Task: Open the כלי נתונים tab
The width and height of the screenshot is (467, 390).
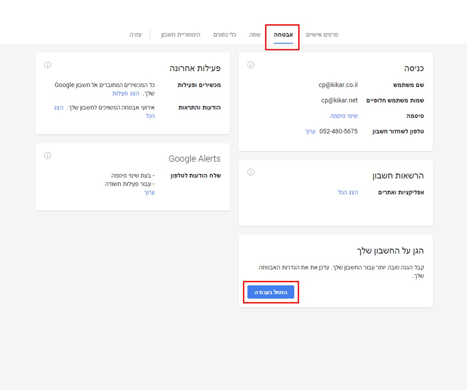Action: pos(225,35)
